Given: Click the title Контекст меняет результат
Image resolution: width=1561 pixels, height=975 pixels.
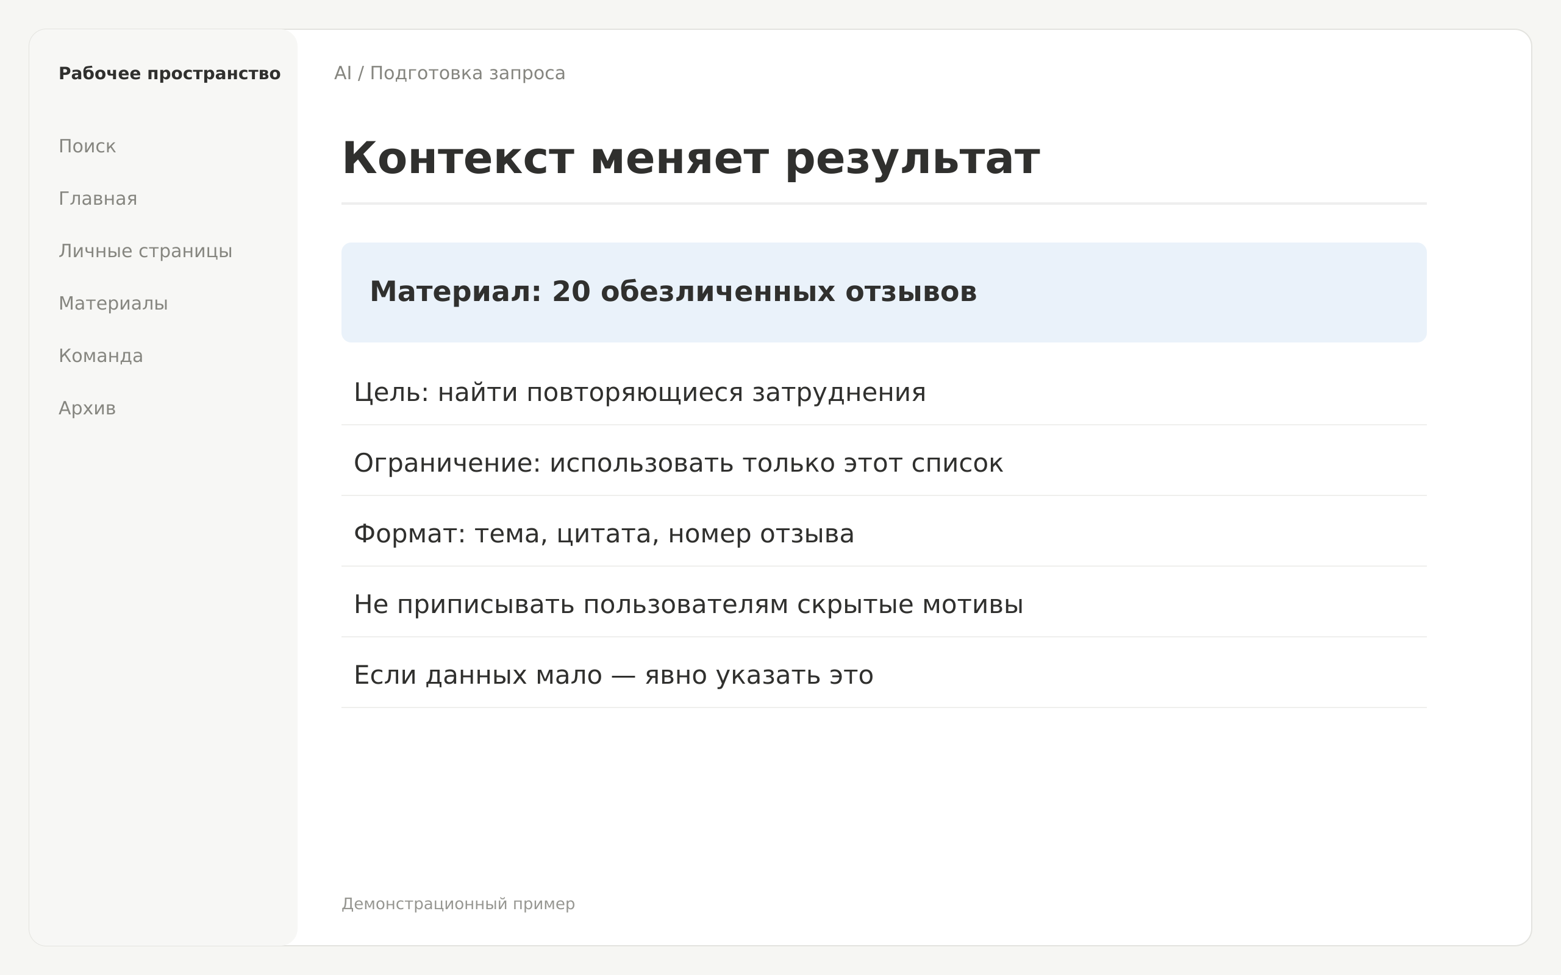Looking at the screenshot, I should coord(690,158).
